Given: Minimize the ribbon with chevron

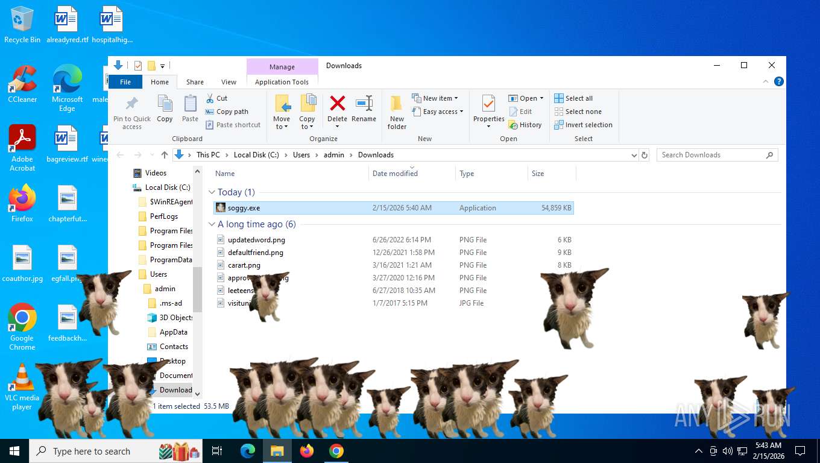Looking at the screenshot, I should tap(766, 81).
